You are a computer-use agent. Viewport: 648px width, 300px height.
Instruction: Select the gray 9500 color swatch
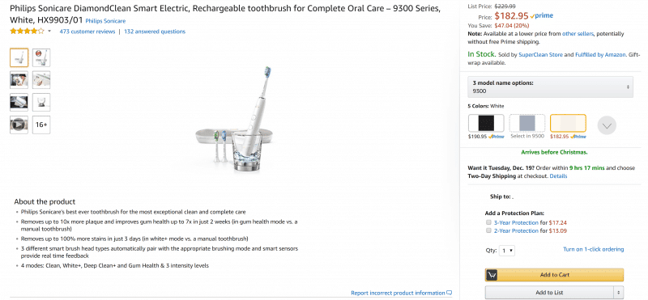click(526, 123)
